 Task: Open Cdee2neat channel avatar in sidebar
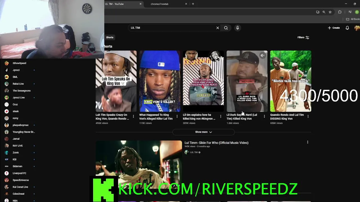click(7, 194)
